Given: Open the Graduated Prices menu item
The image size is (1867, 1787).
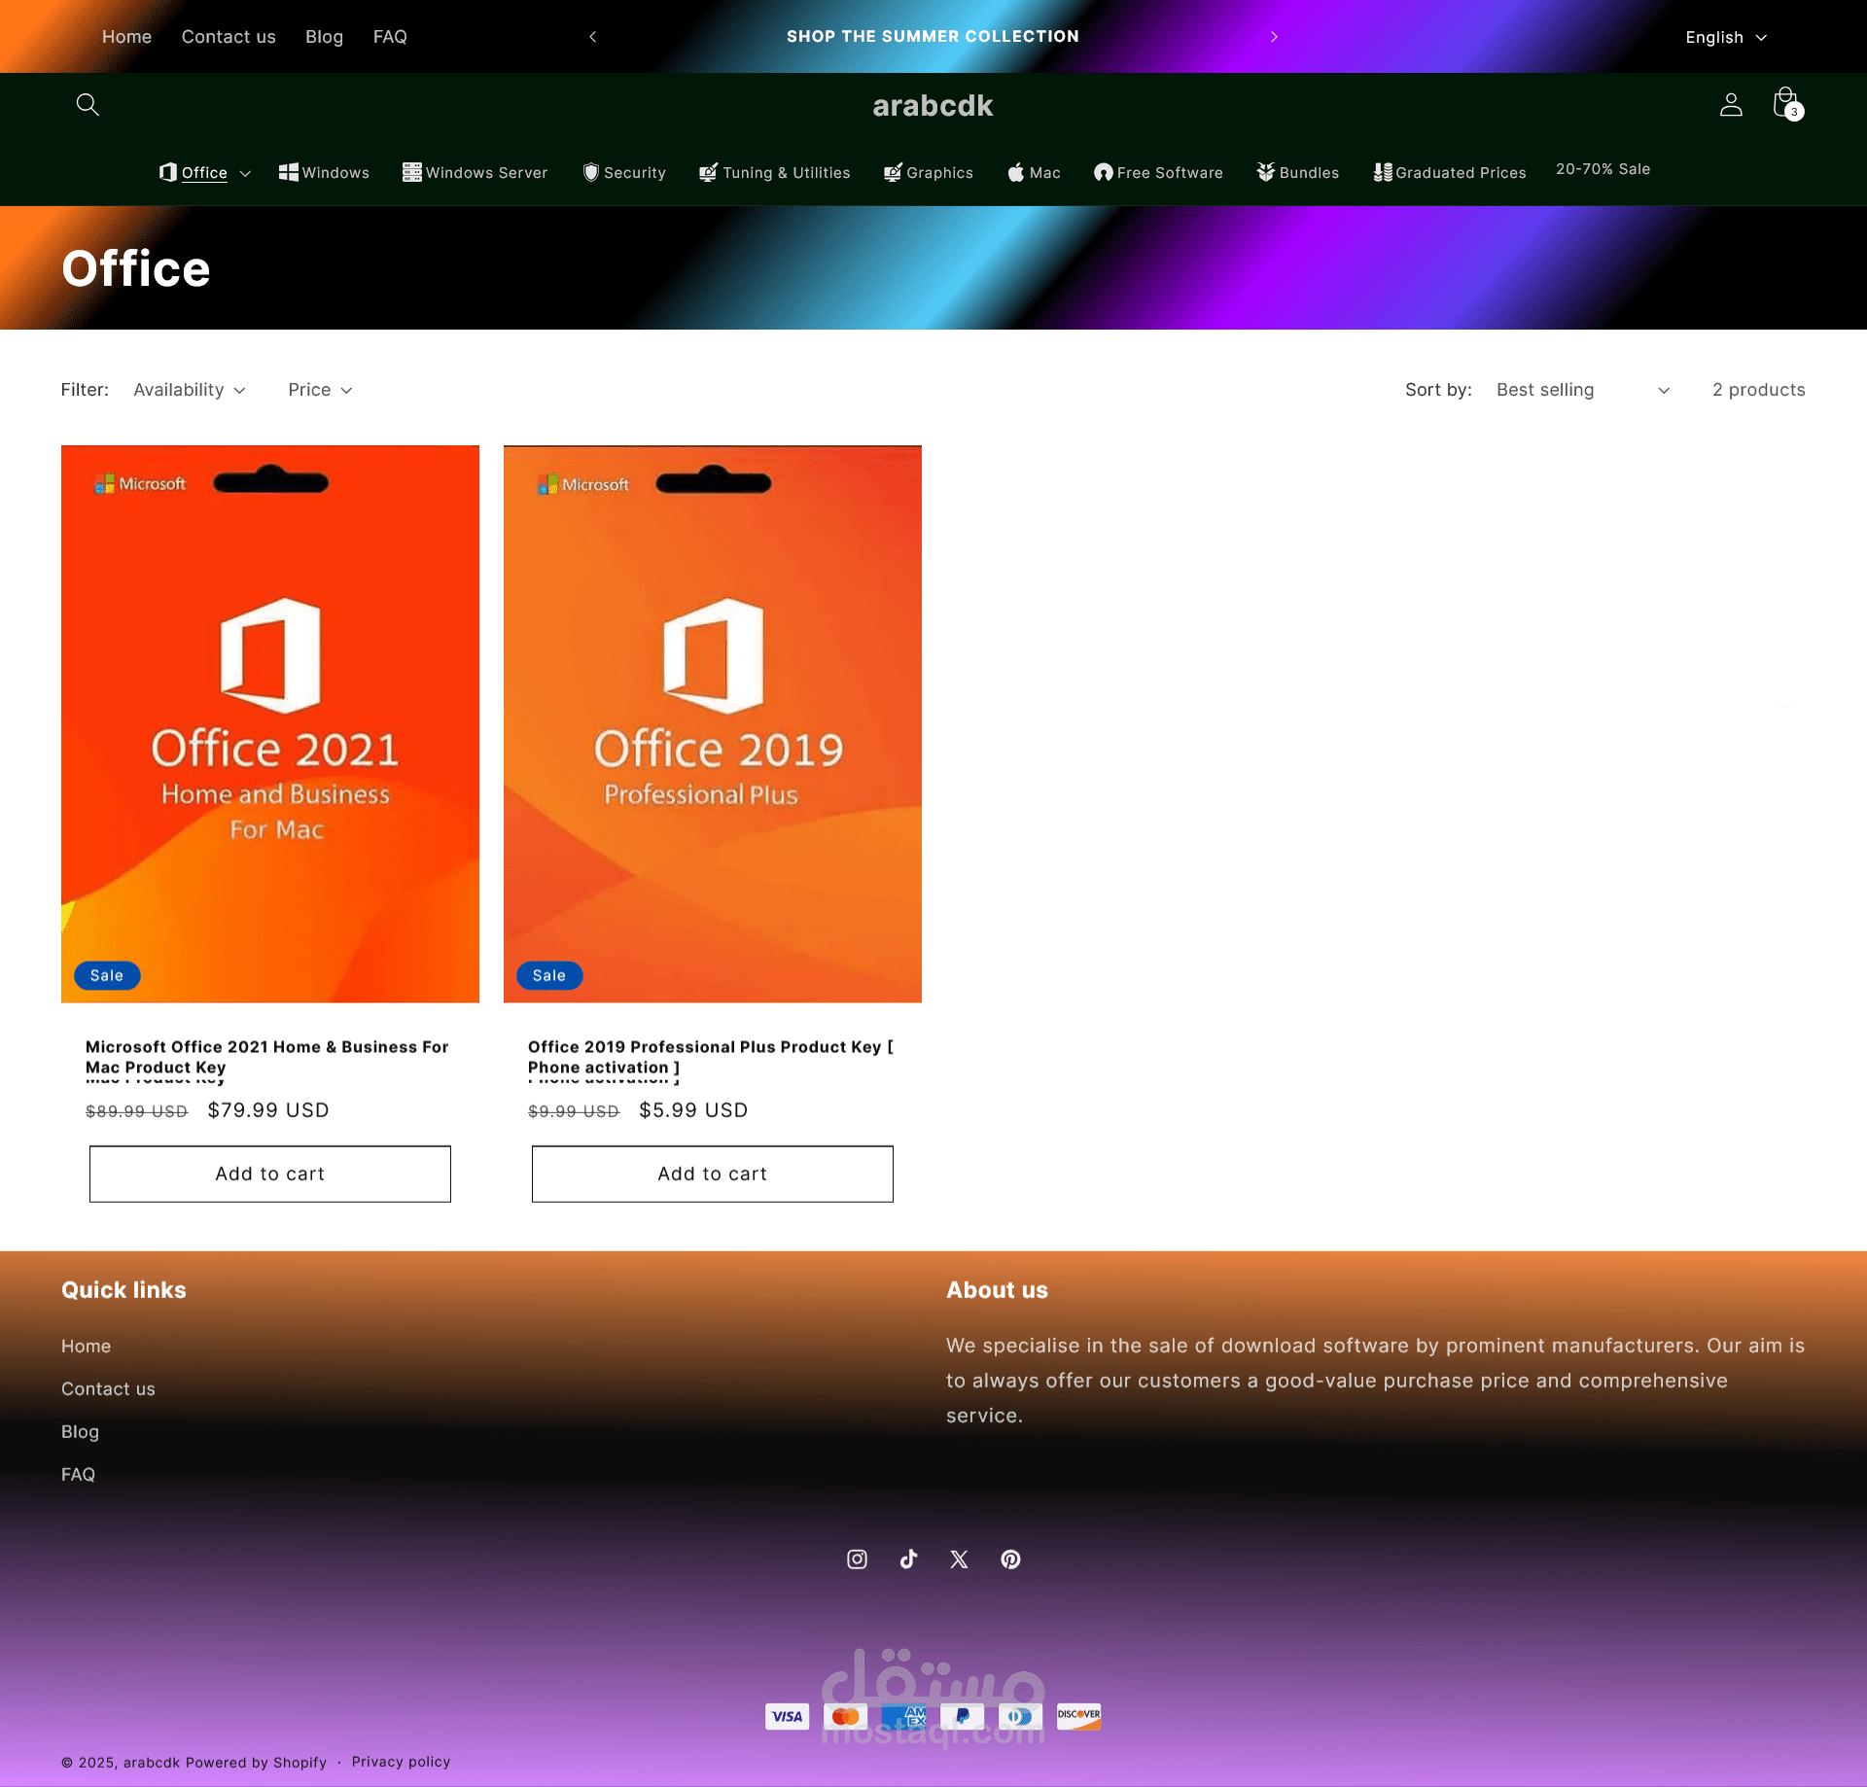Looking at the screenshot, I should [1450, 172].
